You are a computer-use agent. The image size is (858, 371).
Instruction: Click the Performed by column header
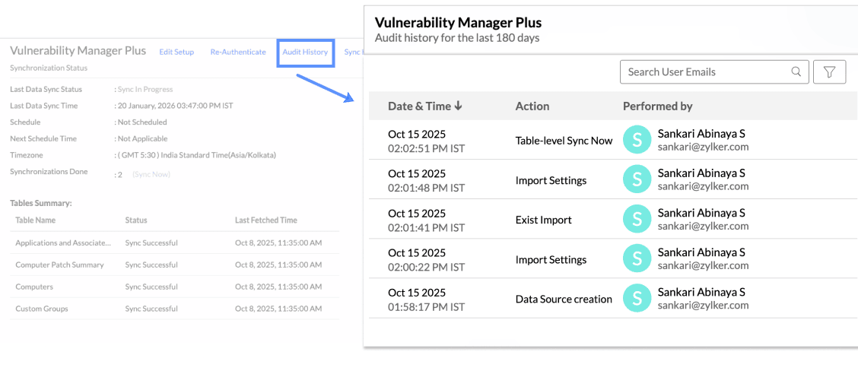[x=657, y=106]
